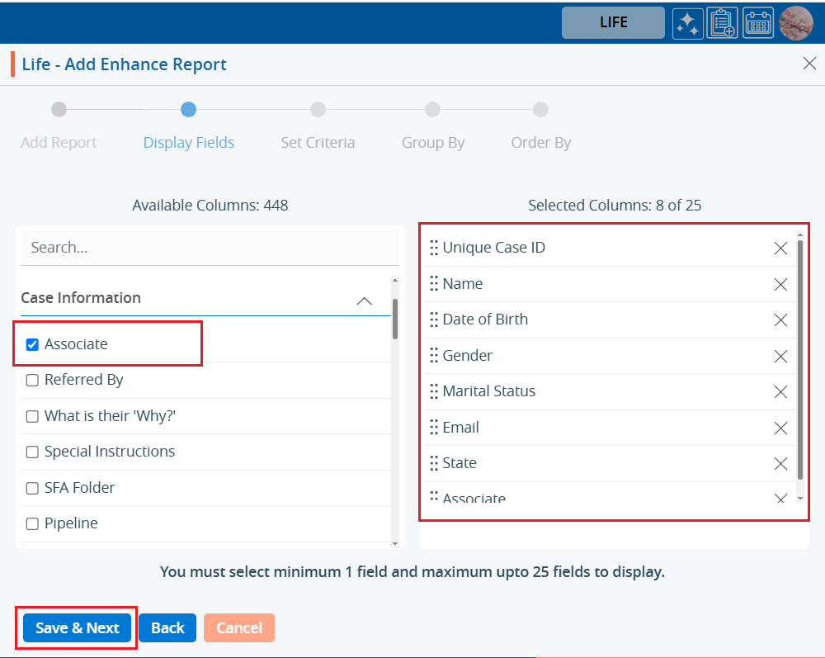This screenshot has width=825, height=658.
Task: Uncheck the Associate checkbox
Action: coord(33,345)
